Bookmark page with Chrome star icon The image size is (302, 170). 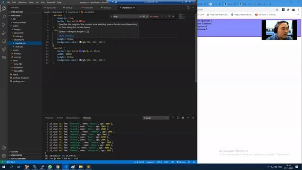click(x=277, y=9)
